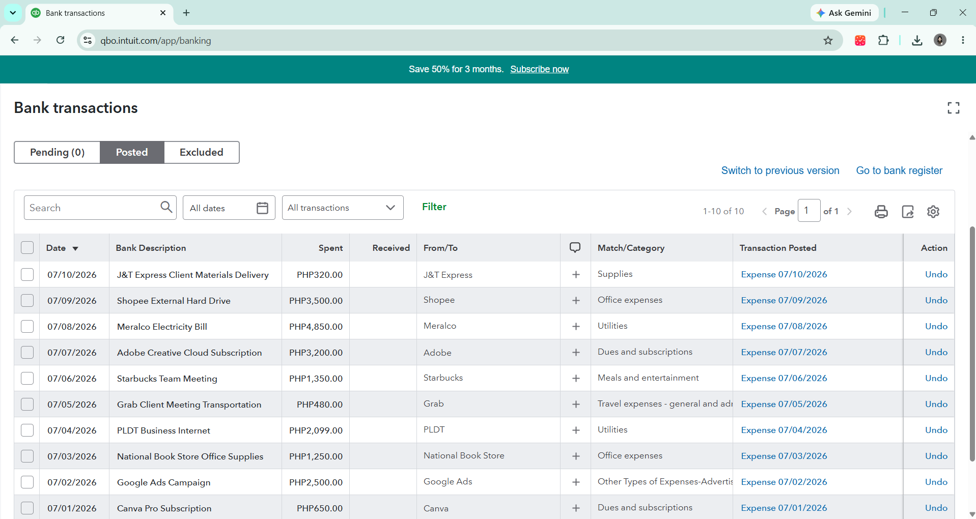Export transactions with the export icon
Image resolution: width=976 pixels, height=519 pixels.
[907, 211]
